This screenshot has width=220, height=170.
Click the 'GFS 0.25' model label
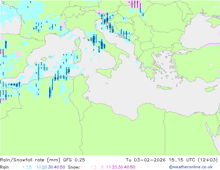74,160
